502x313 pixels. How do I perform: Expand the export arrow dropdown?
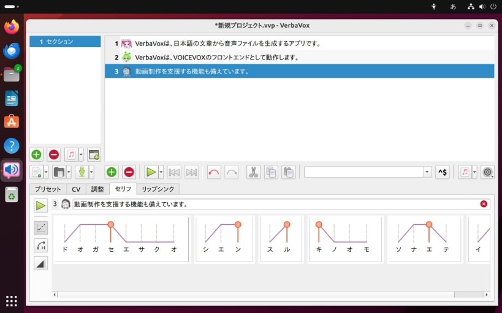[x=91, y=172]
